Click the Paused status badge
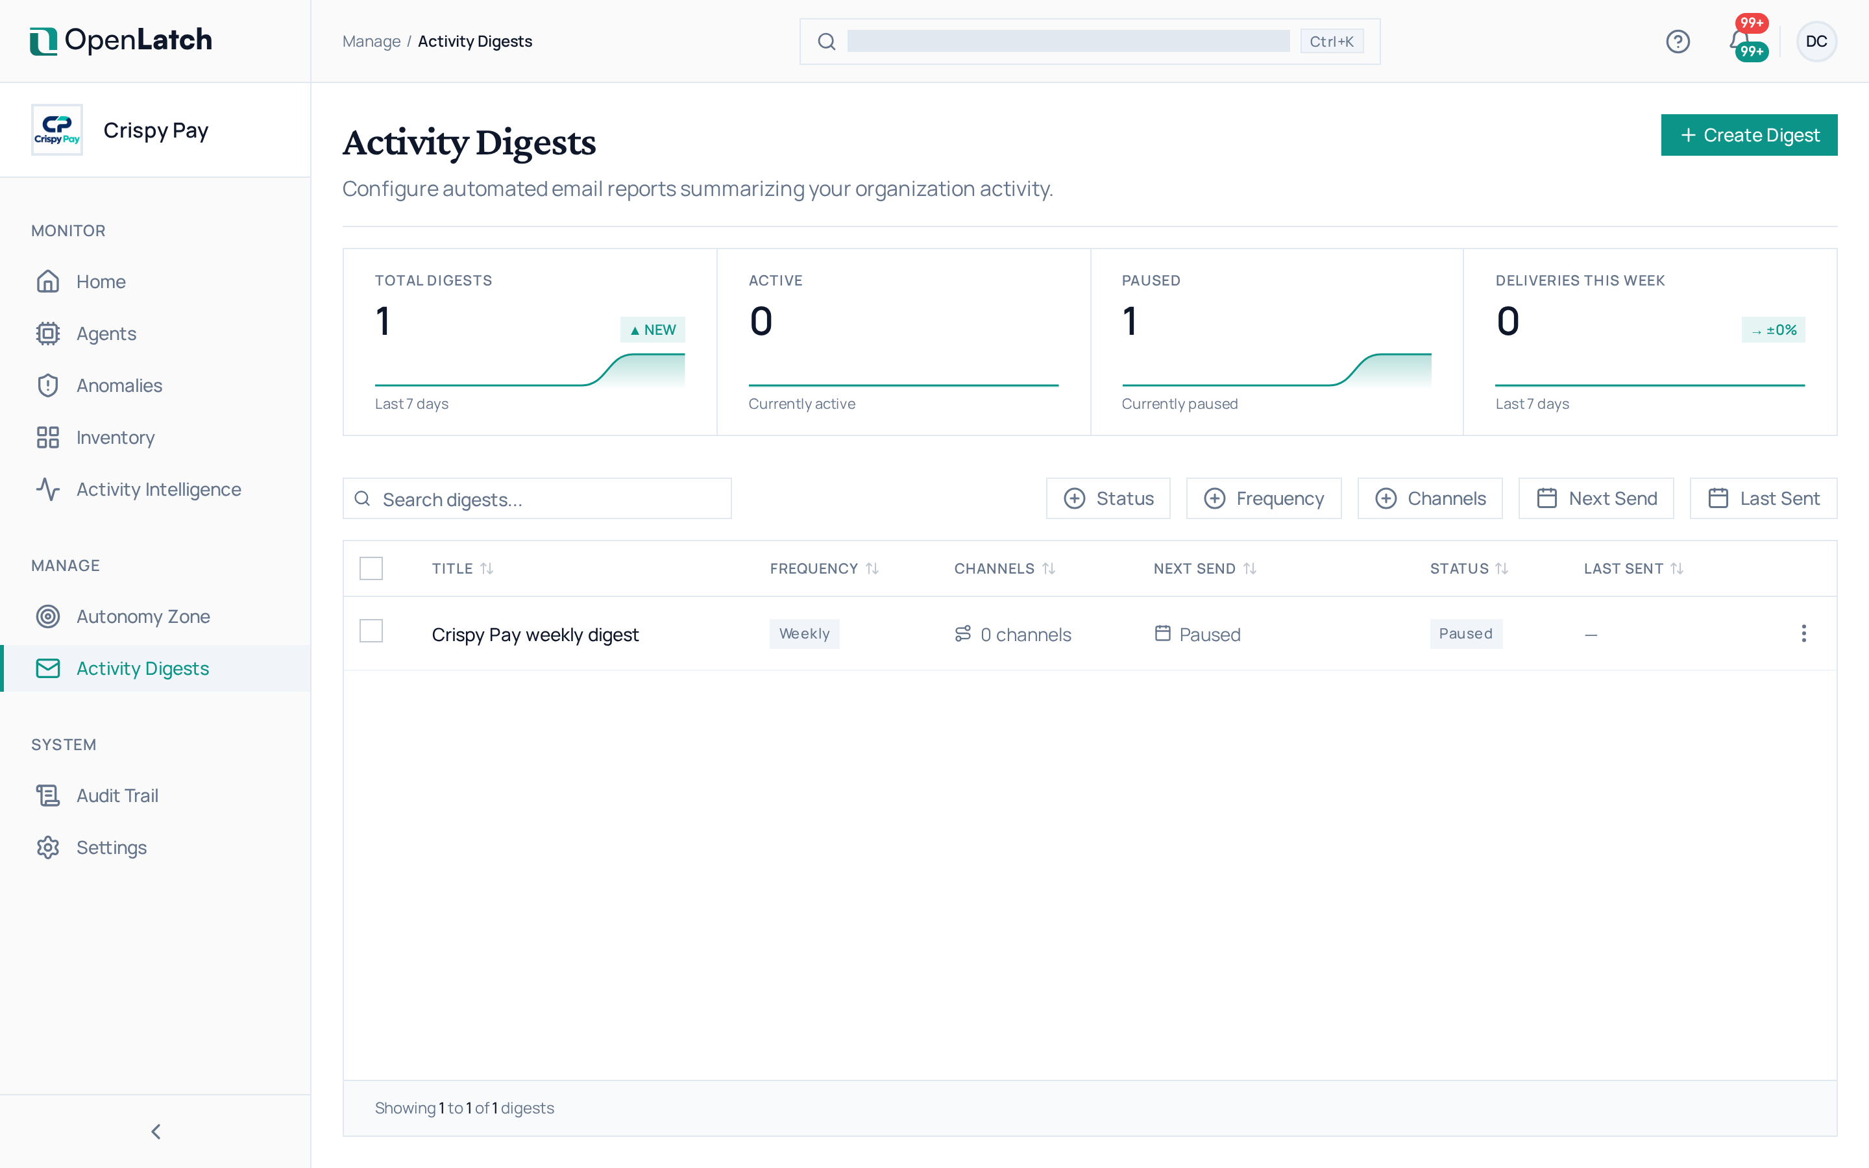 tap(1466, 633)
